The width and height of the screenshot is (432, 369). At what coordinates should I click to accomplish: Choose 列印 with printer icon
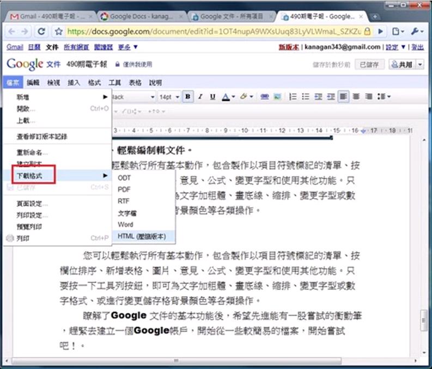coord(58,238)
